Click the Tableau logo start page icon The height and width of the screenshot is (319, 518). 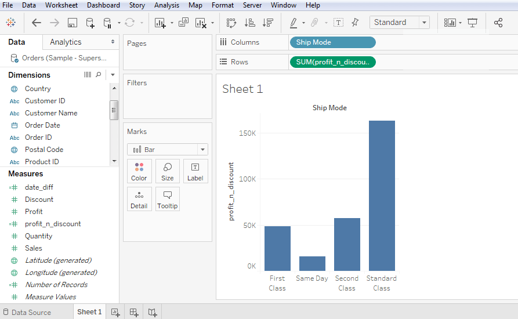[x=11, y=22]
